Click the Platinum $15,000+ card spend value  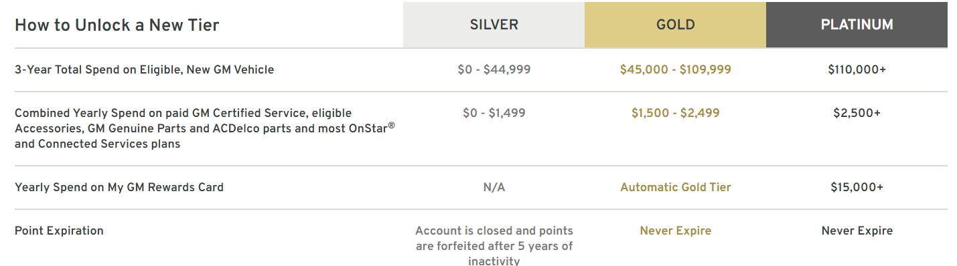[x=857, y=187]
